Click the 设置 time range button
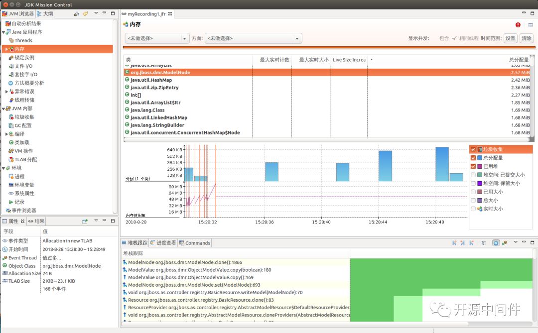Viewport: 538px width, 333px height. tap(510, 38)
